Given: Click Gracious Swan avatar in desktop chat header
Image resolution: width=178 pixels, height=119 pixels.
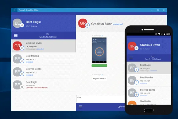Looking at the screenshot, I should tap(83, 23).
